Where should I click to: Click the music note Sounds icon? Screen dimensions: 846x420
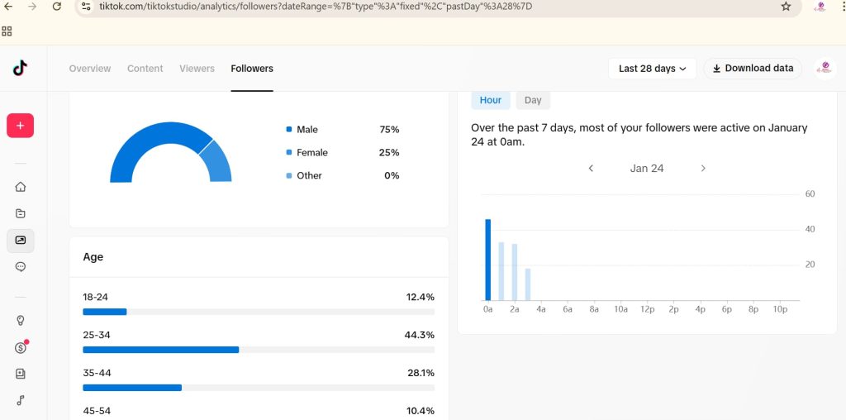(x=21, y=400)
